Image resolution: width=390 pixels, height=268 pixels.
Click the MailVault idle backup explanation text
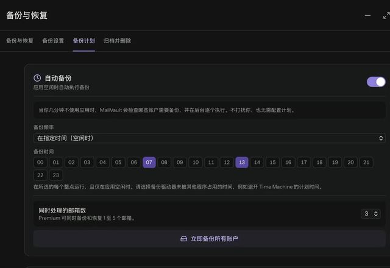pos(167,110)
